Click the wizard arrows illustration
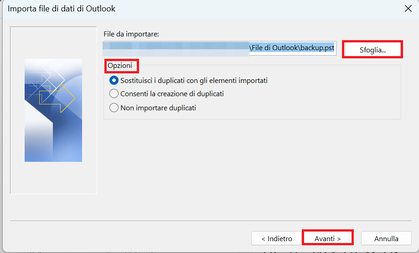This screenshot has width=419, height=253. pos(53,110)
